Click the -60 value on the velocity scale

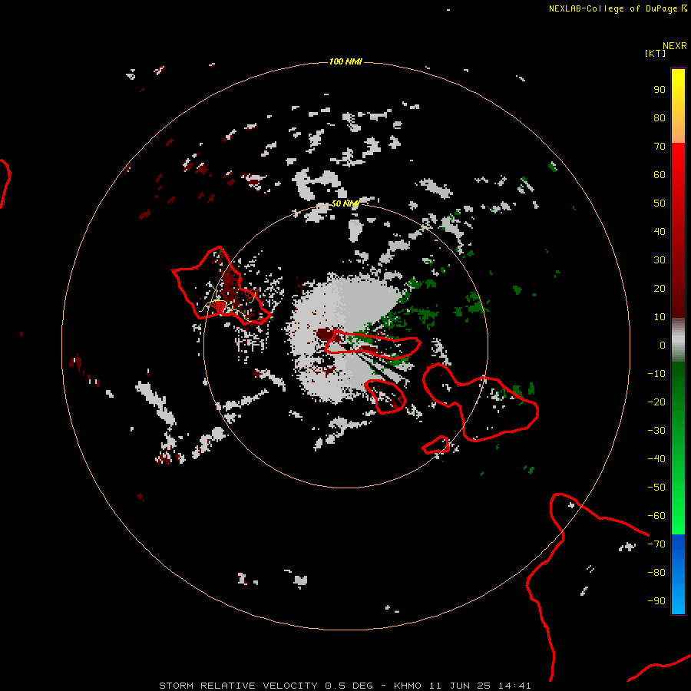656,516
